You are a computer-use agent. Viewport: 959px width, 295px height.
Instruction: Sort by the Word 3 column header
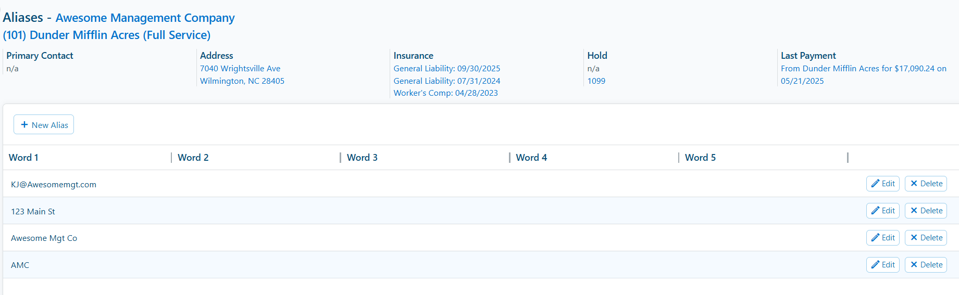[x=362, y=158]
